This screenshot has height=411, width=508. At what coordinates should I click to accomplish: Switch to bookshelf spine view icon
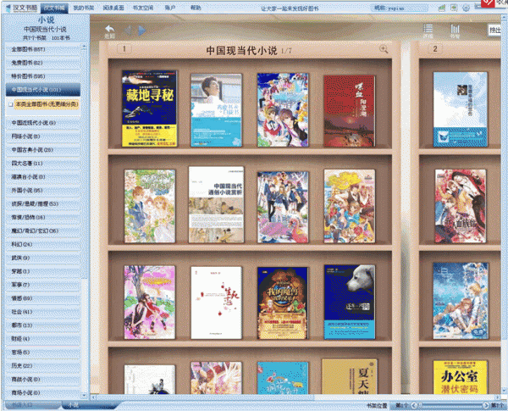pyautogui.click(x=455, y=31)
